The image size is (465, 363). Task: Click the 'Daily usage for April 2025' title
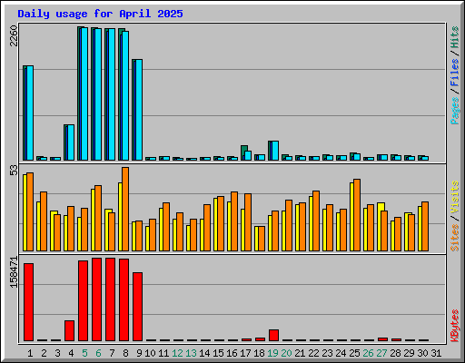100,14
